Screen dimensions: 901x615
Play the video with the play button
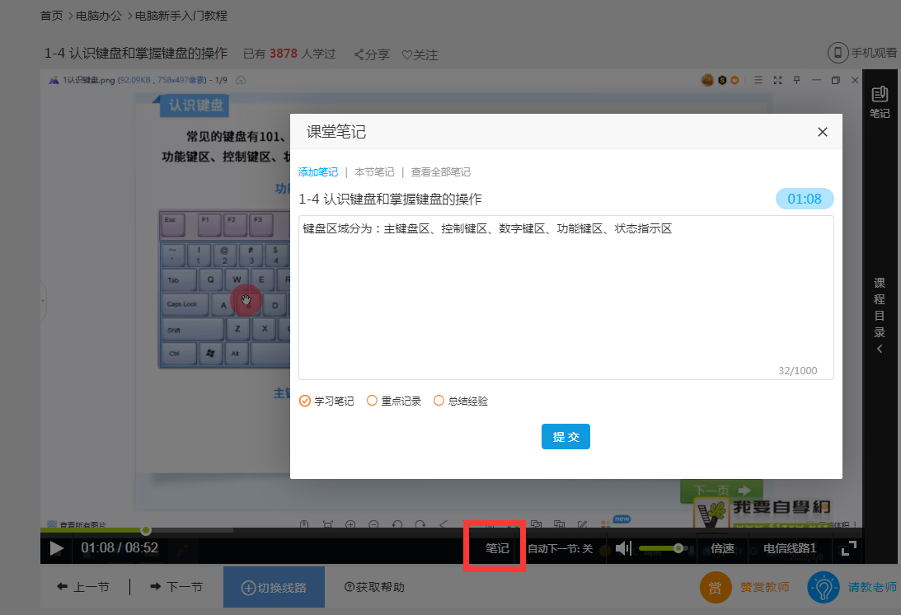(x=56, y=548)
